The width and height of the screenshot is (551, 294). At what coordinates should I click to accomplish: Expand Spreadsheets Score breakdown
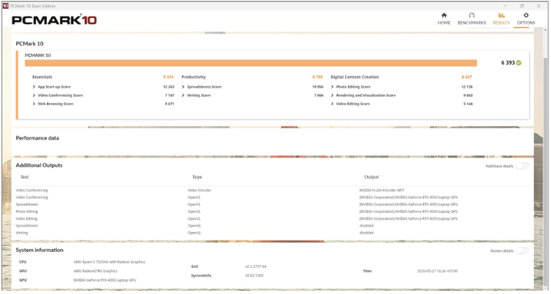(x=183, y=87)
